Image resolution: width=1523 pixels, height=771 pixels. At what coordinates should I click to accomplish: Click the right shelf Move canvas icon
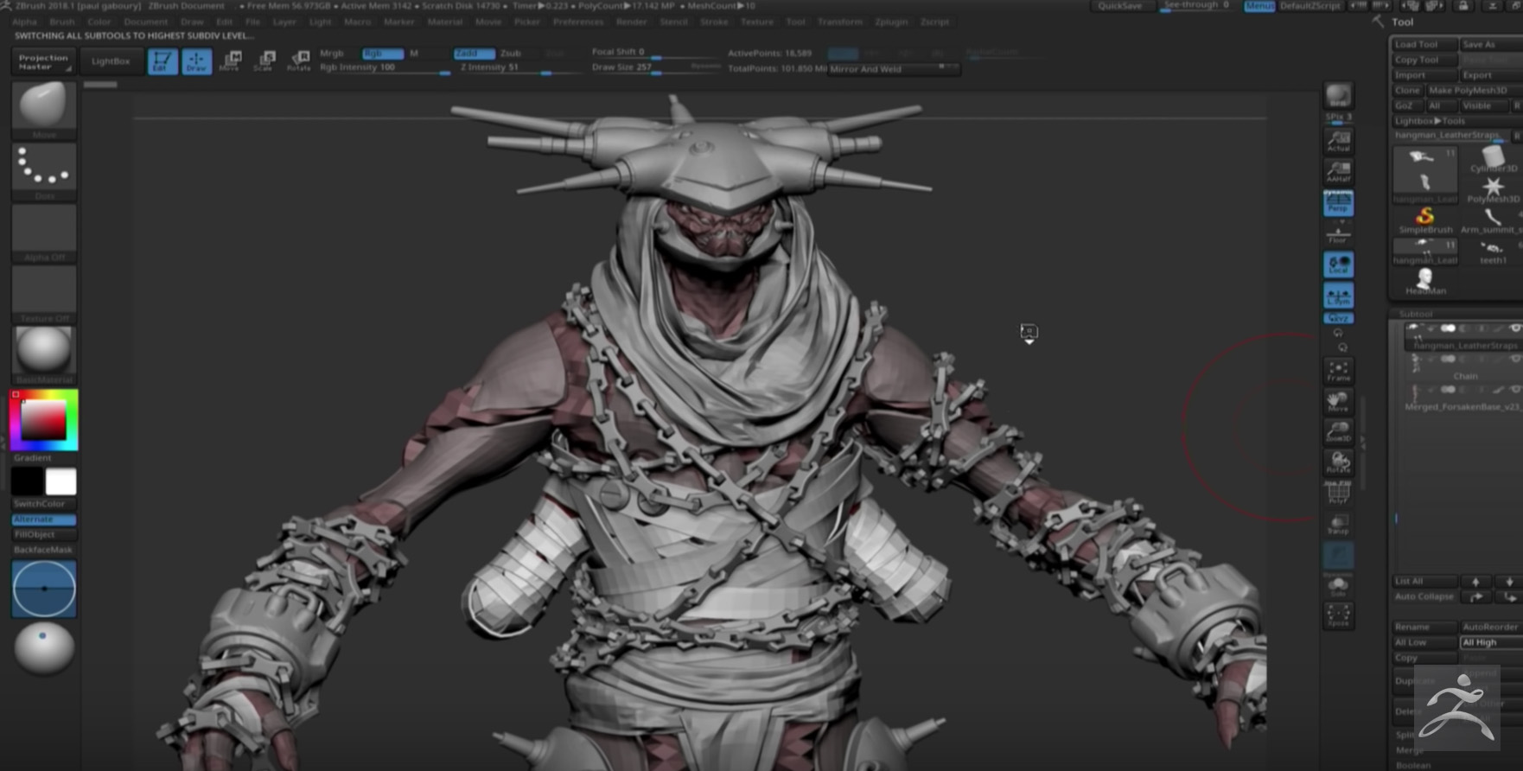coord(1338,401)
